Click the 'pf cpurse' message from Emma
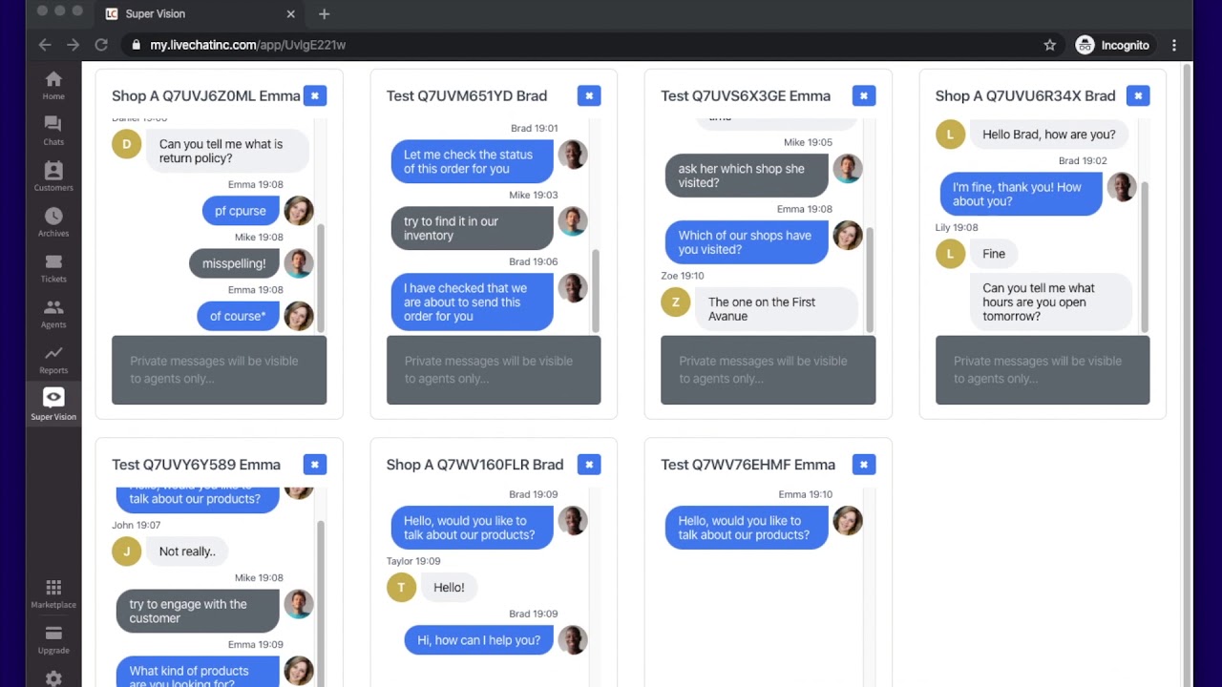This screenshot has width=1222, height=687. (x=241, y=211)
